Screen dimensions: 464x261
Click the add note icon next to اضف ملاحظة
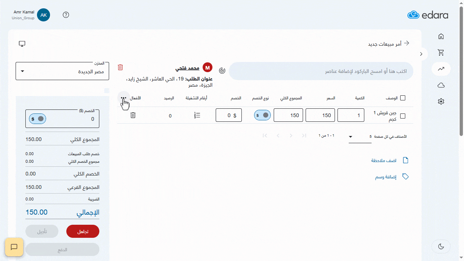(406, 160)
